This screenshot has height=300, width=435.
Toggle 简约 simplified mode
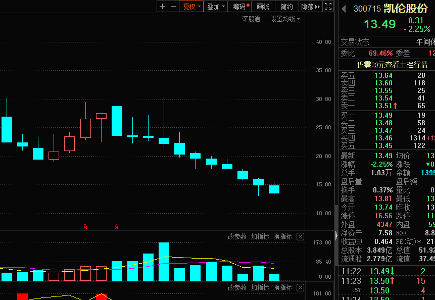(286, 7)
